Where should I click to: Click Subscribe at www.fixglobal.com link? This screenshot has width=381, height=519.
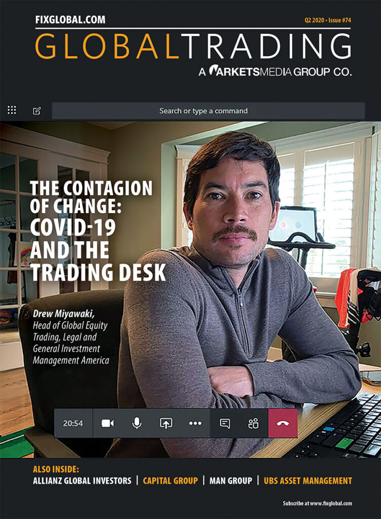(317, 503)
